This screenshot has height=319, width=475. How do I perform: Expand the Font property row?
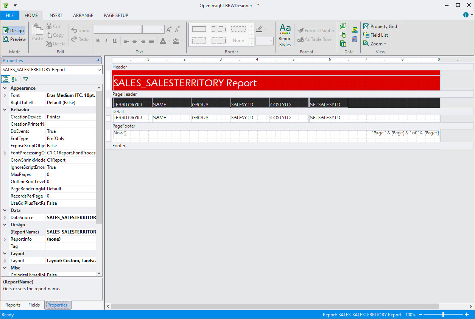pos(5,95)
